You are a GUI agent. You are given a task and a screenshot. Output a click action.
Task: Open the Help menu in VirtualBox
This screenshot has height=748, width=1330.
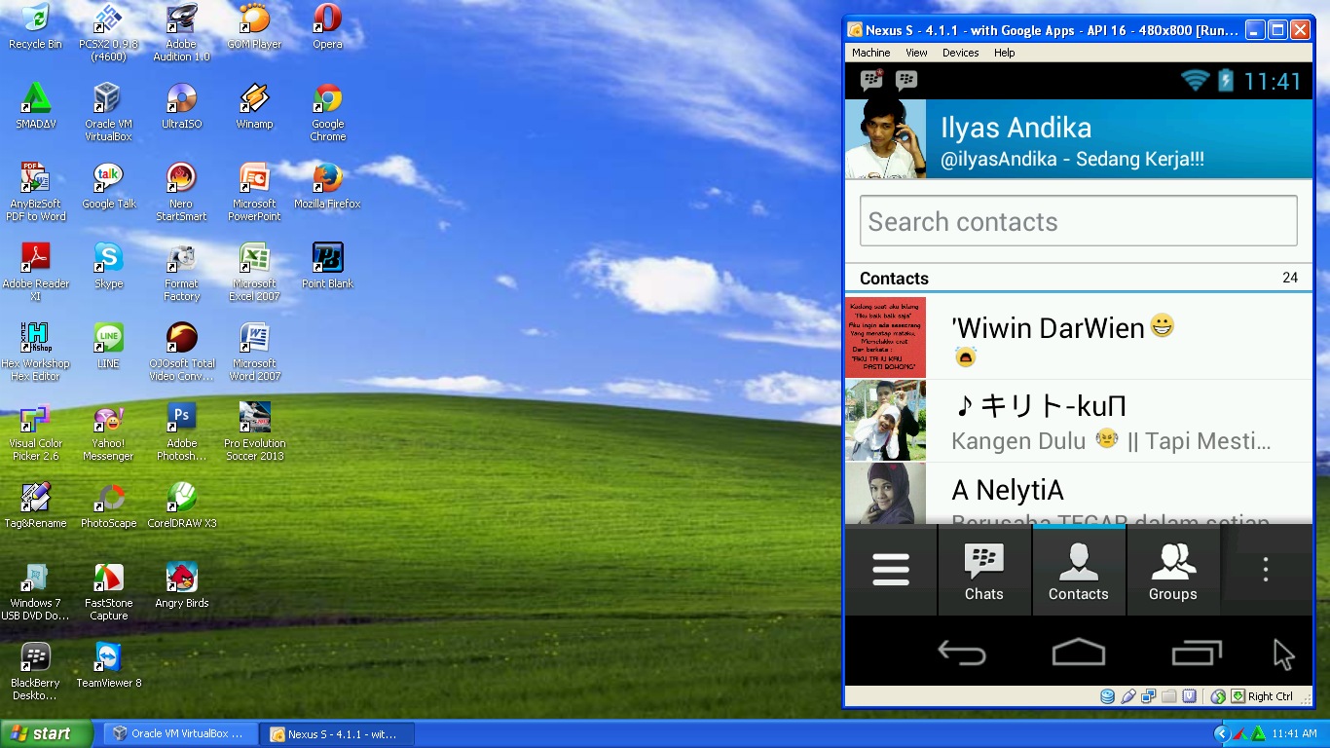pos(1004,53)
